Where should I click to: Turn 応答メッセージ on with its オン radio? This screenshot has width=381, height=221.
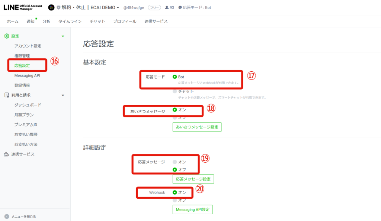[175, 162]
